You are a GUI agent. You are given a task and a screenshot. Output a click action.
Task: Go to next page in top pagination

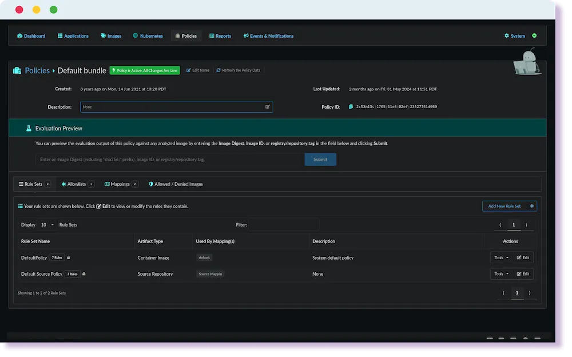pyautogui.click(x=527, y=225)
